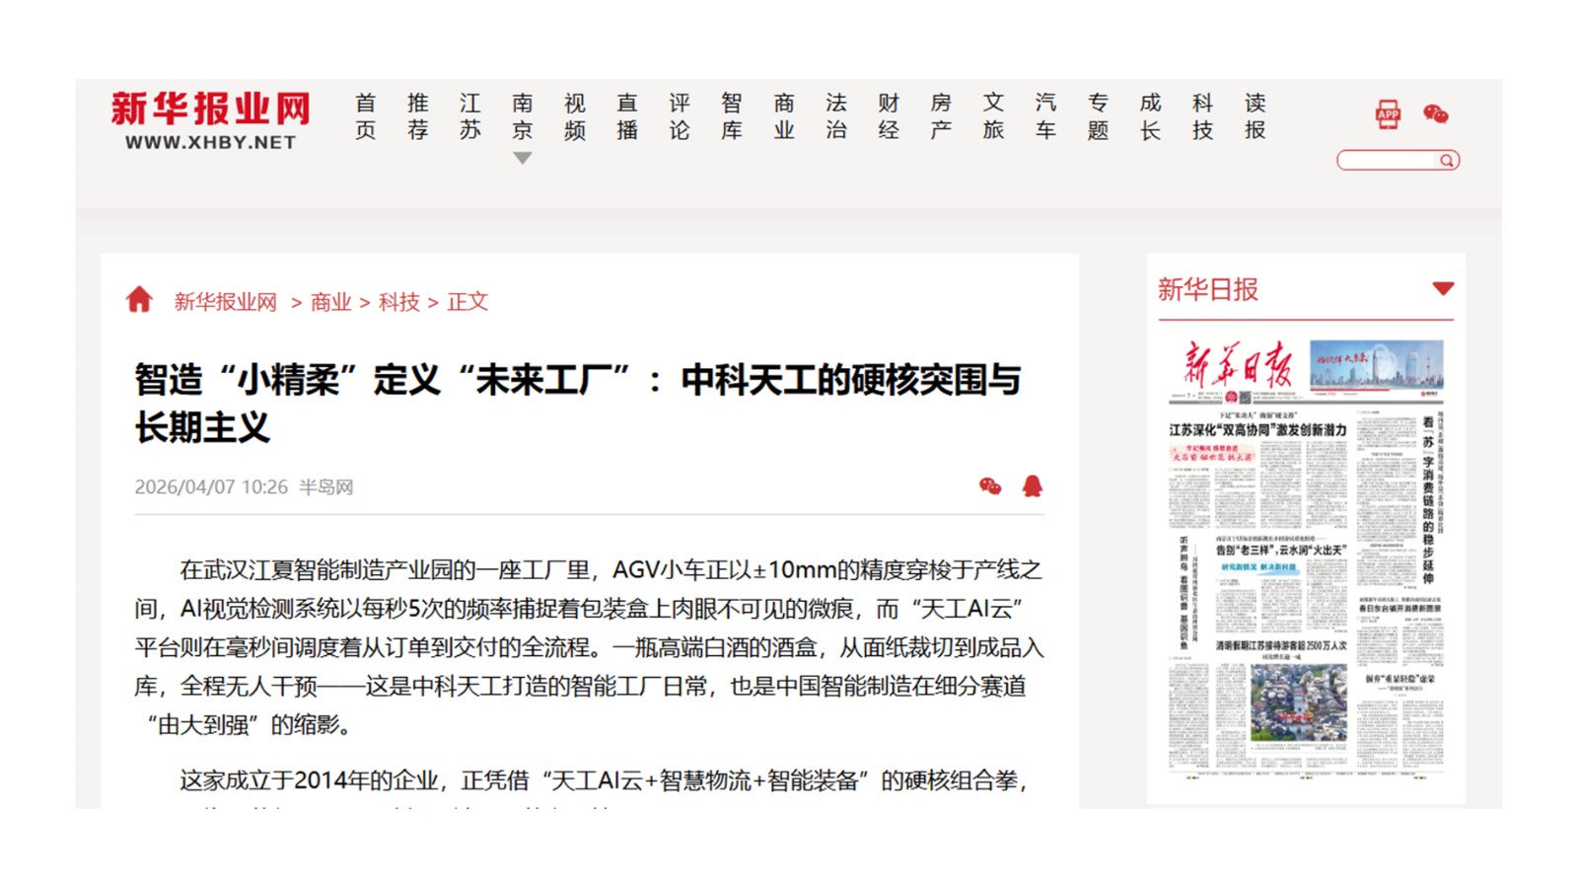Click the WeChat icon in the header
Viewport: 1578px width, 888px height.
[x=1435, y=114]
